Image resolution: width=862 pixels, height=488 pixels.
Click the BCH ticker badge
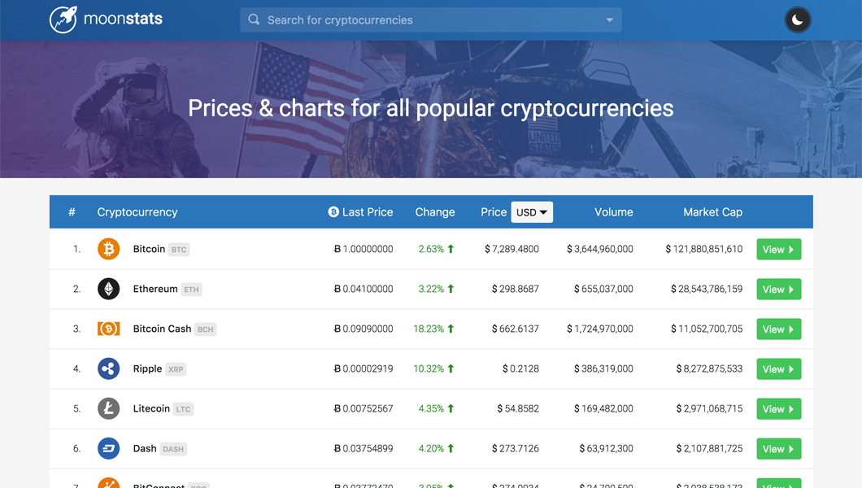(x=206, y=329)
